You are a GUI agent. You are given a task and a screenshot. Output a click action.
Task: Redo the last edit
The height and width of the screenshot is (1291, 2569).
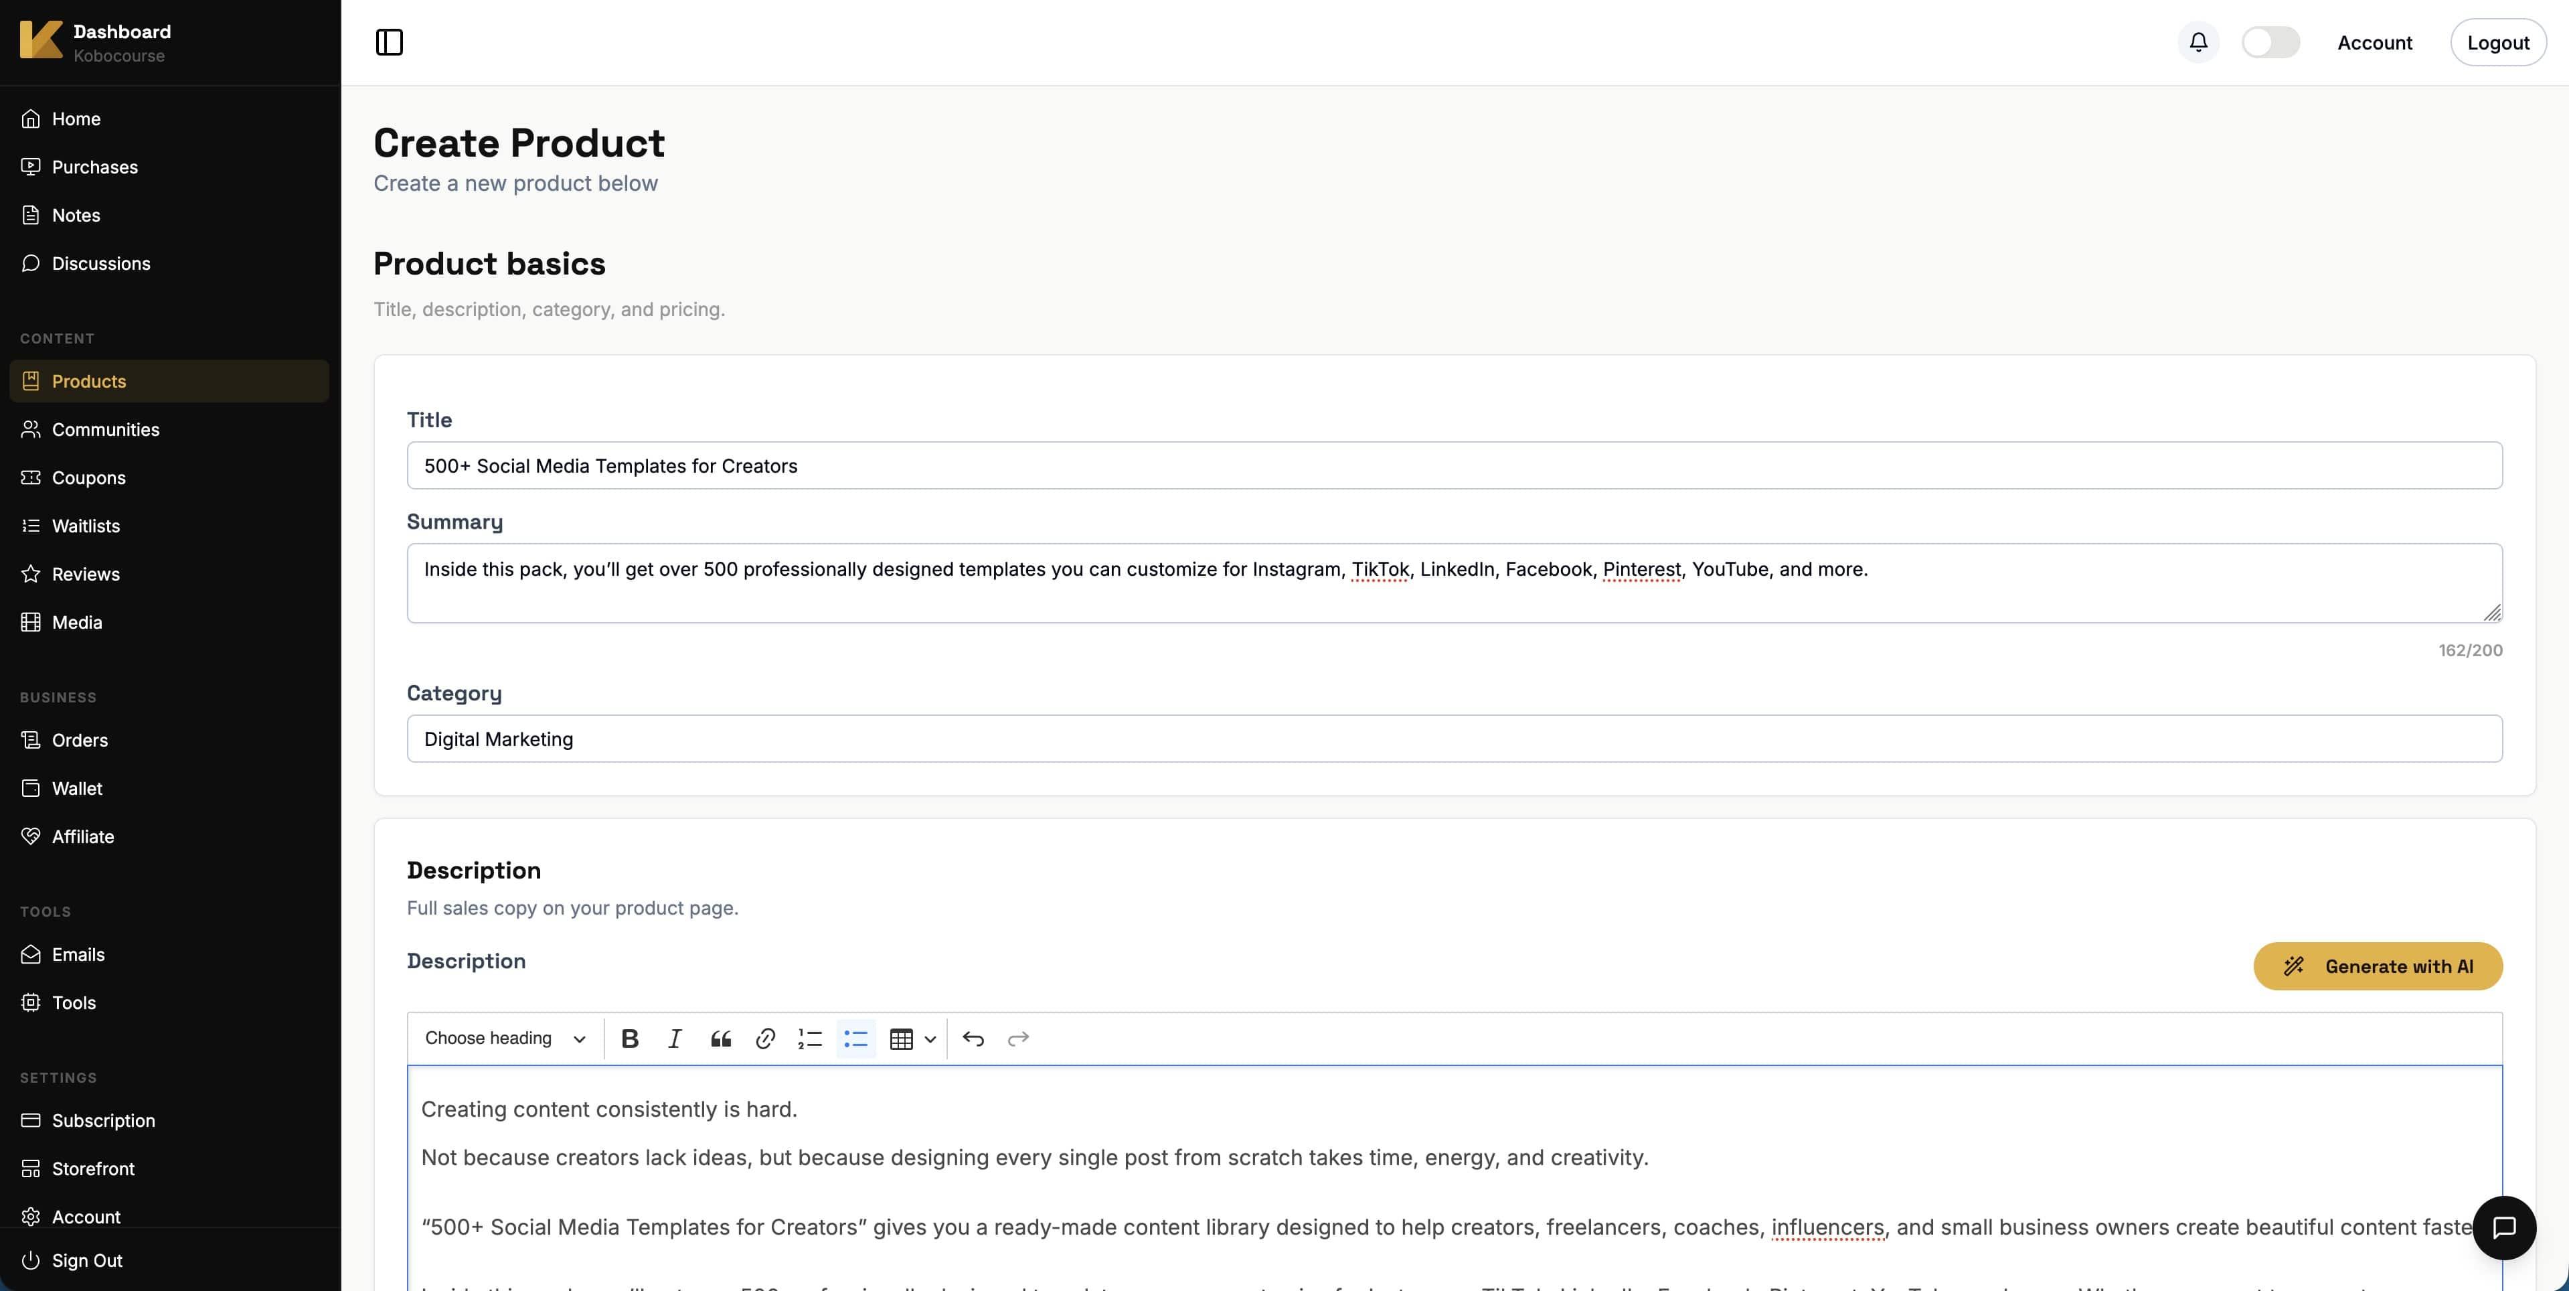1018,1039
